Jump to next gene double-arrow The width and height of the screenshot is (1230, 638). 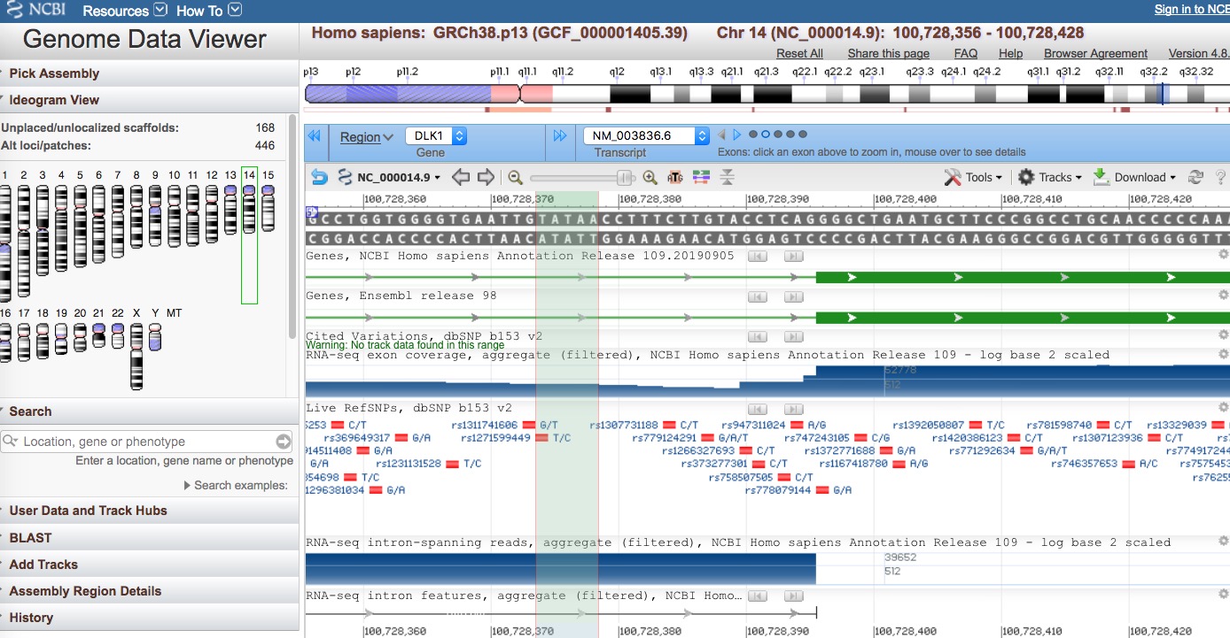(x=560, y=135)
